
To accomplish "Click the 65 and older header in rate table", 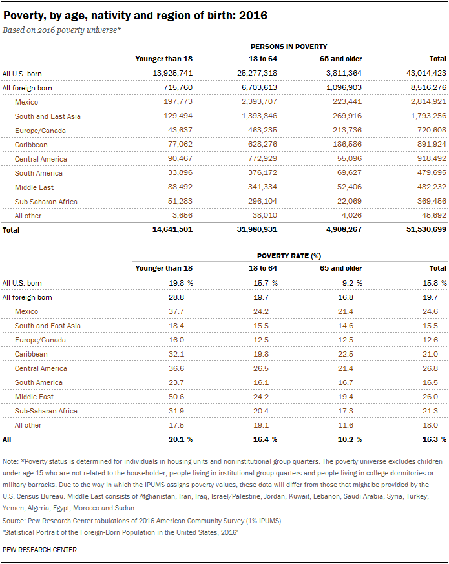I will point(340,268).
